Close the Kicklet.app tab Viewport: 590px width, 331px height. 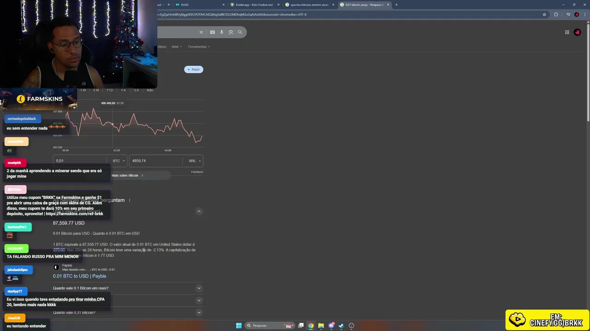pos(278,5)
